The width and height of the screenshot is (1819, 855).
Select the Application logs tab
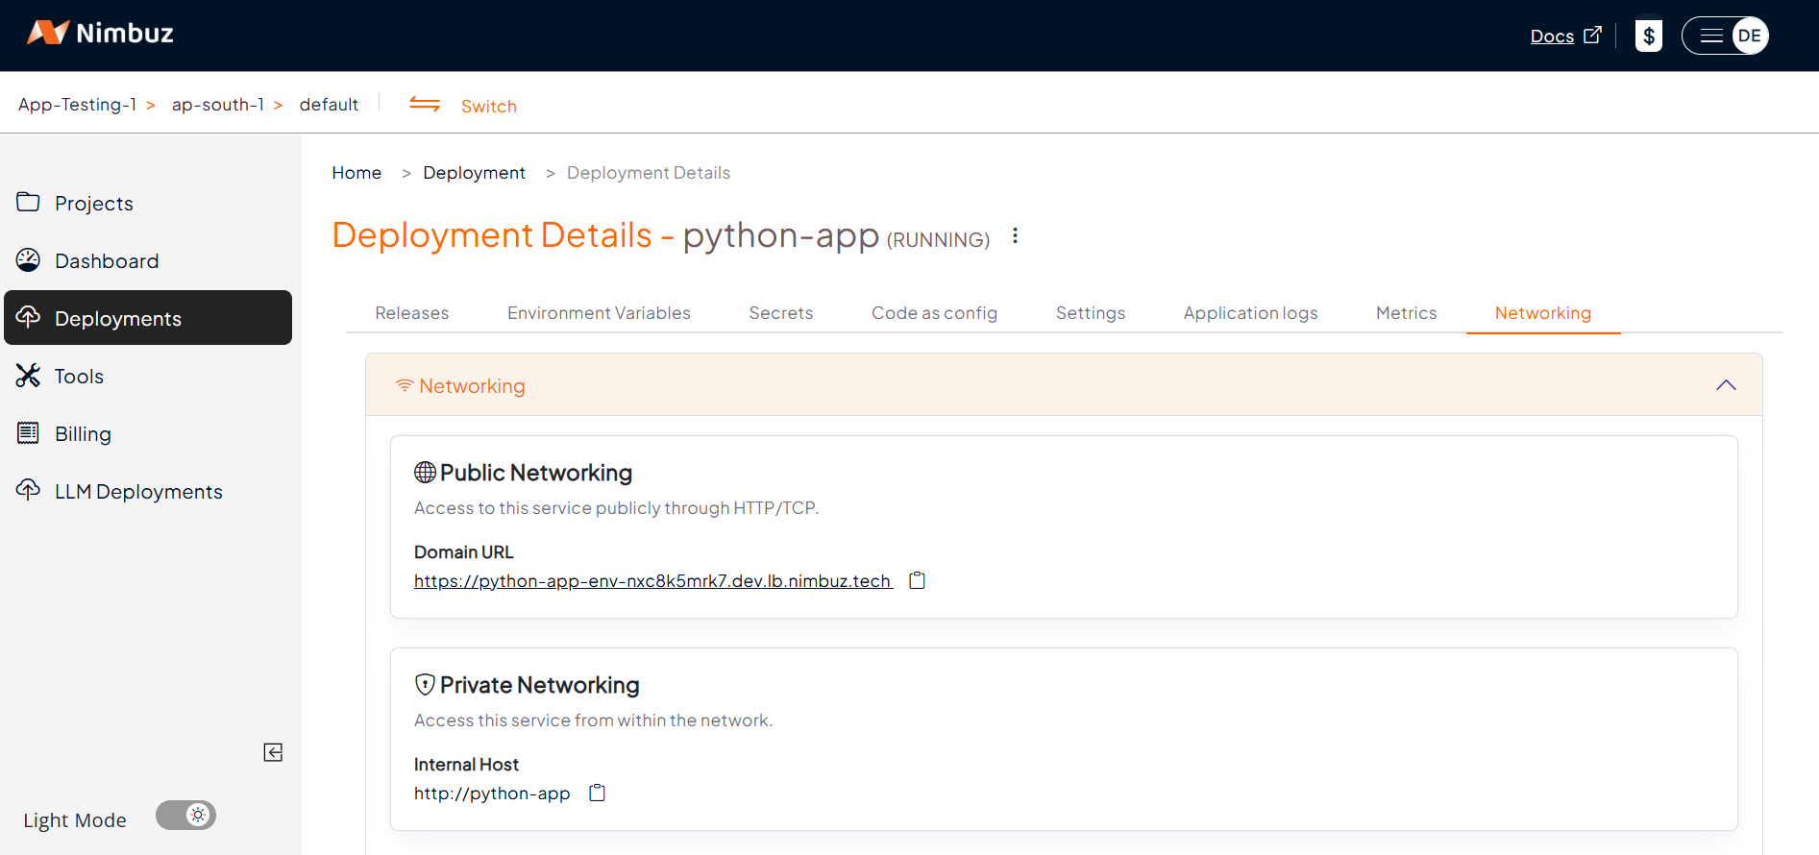point(1250,313)
